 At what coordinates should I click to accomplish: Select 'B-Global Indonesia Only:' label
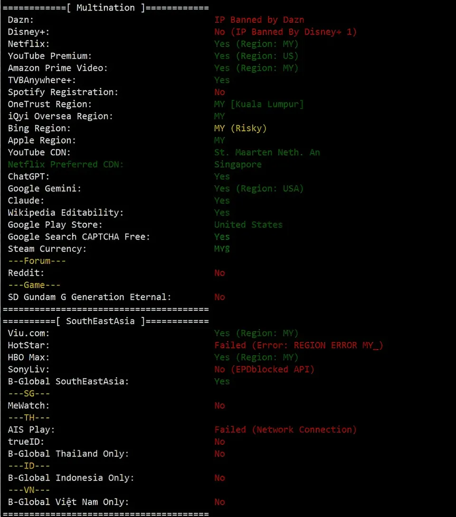click(71, 478)
